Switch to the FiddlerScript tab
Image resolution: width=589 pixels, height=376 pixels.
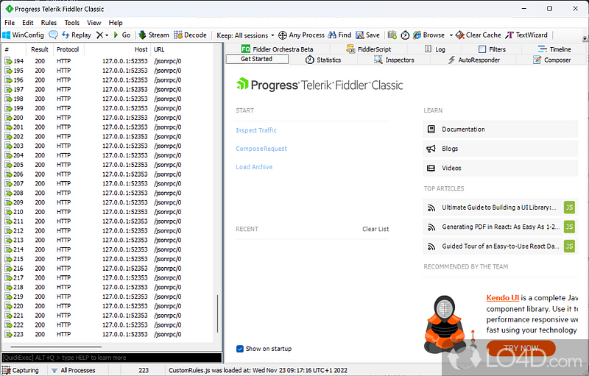(x=369, y=49)
